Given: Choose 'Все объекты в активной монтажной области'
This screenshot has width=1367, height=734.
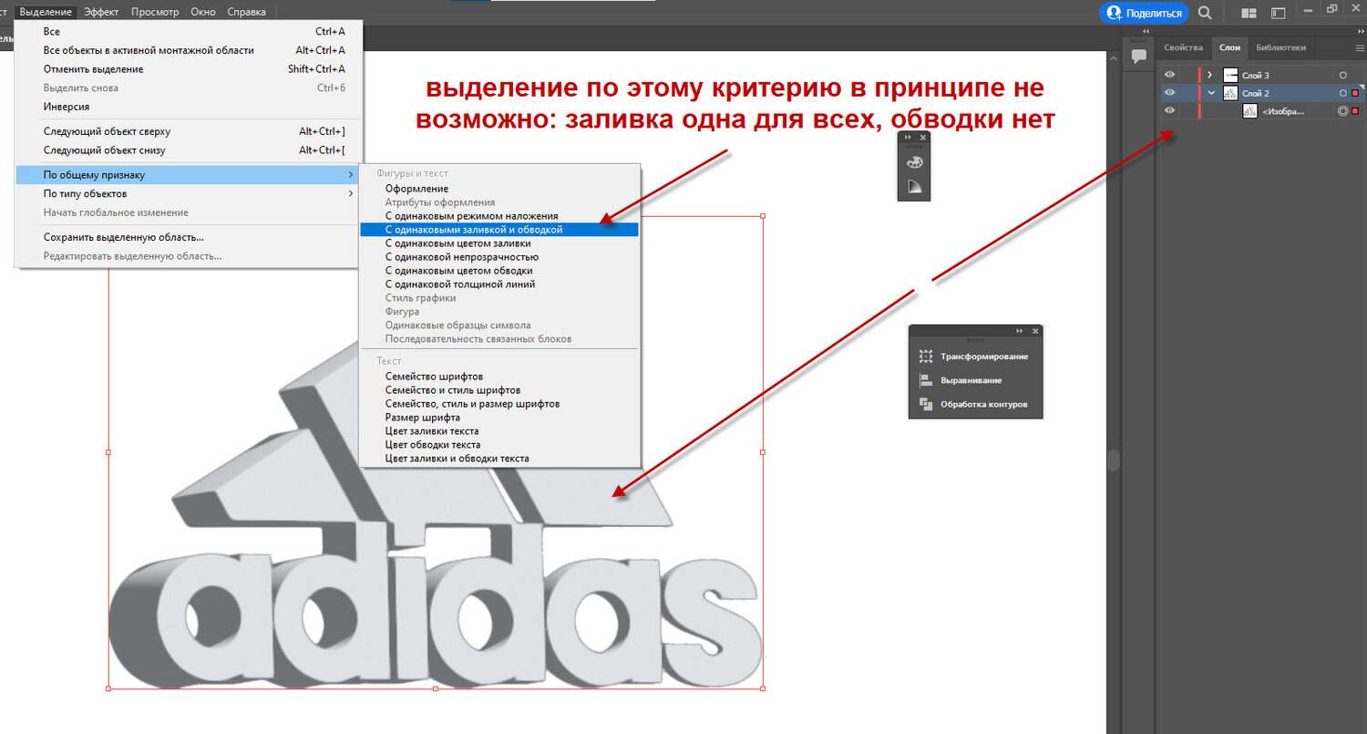Looking at the screenshot, I should [x=189, y=50].
